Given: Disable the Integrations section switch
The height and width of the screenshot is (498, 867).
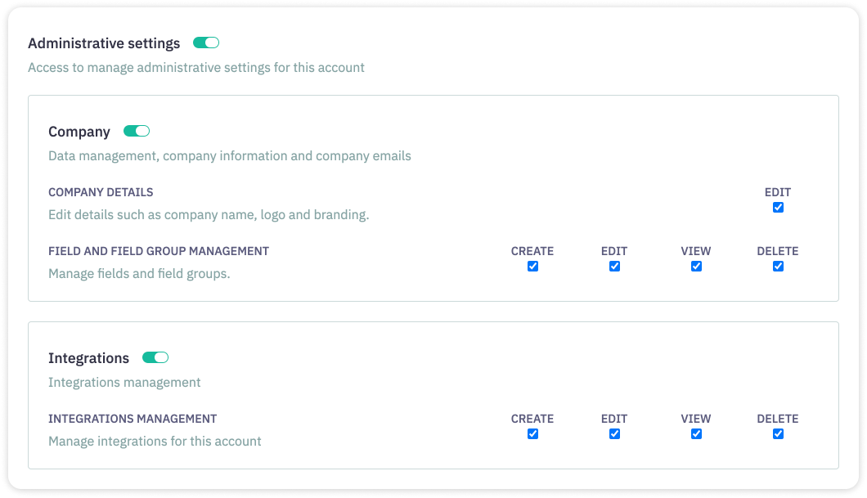Looking at the screenshot, I should click(155, 357).
